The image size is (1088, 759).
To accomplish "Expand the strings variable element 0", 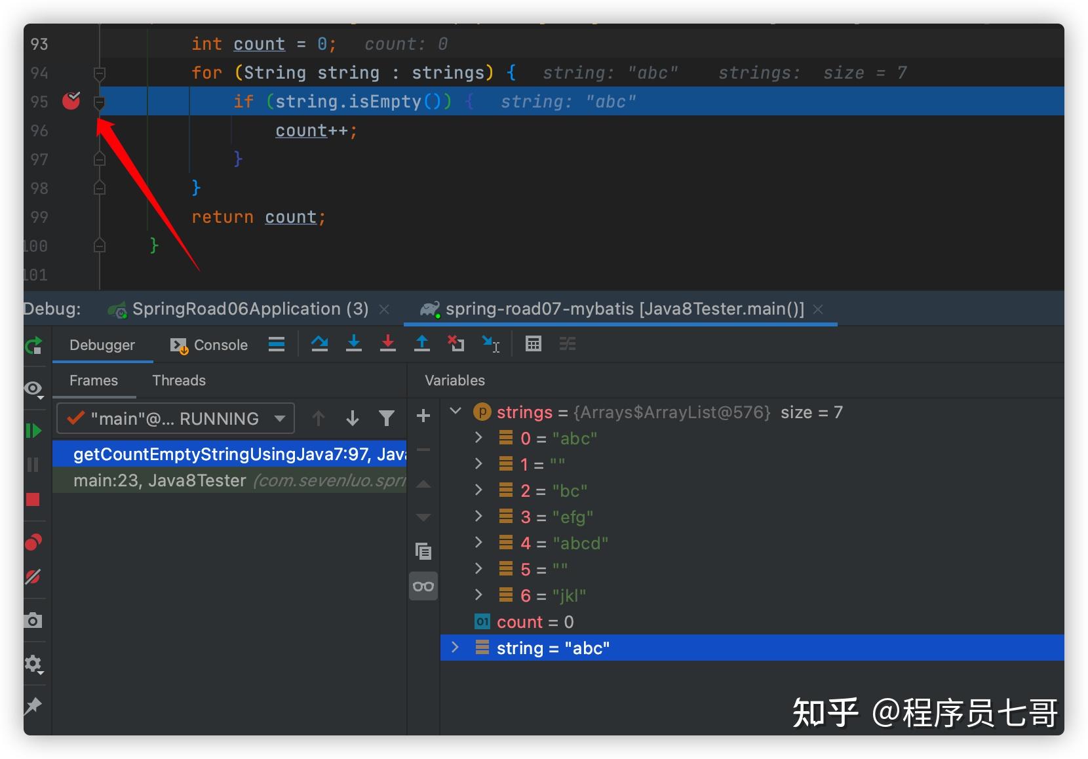I will 478,438.
